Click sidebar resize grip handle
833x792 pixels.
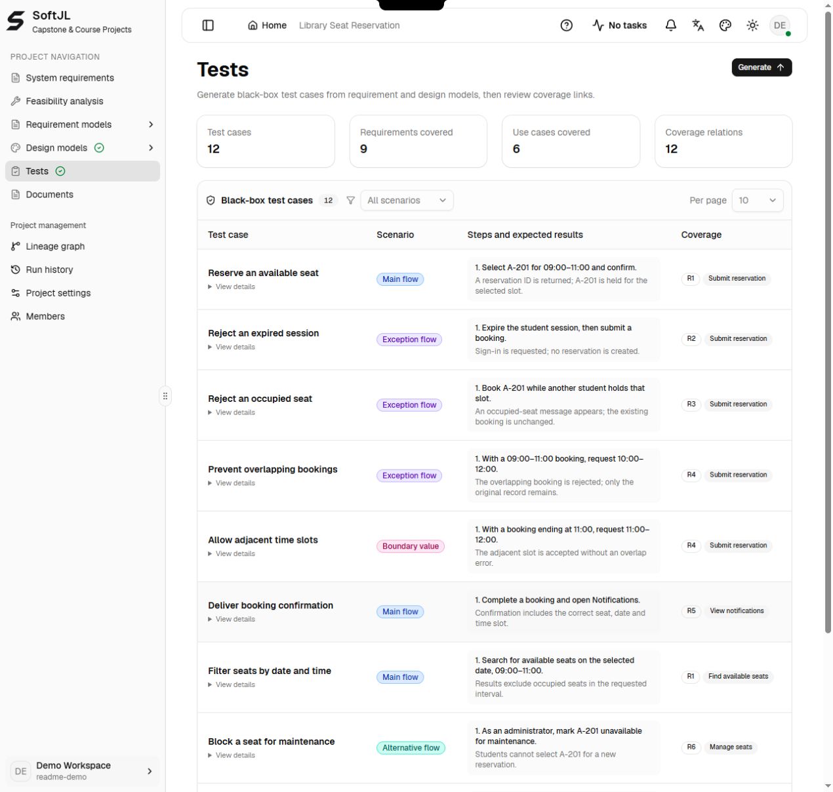[165, 396]
